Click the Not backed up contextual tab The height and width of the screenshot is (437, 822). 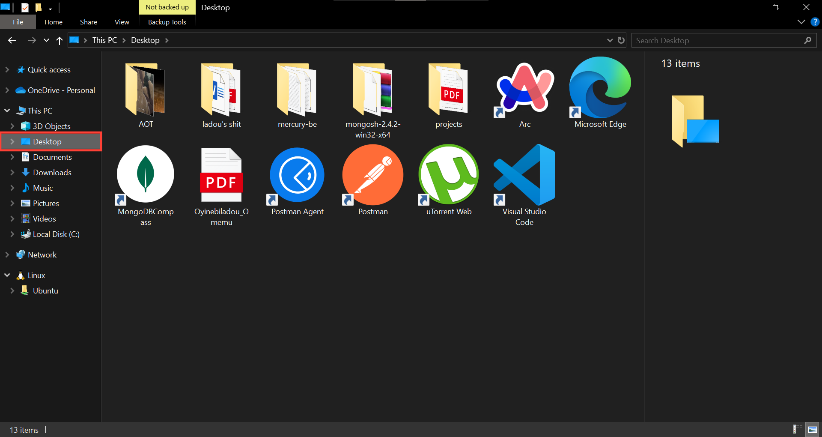[167, 7]
